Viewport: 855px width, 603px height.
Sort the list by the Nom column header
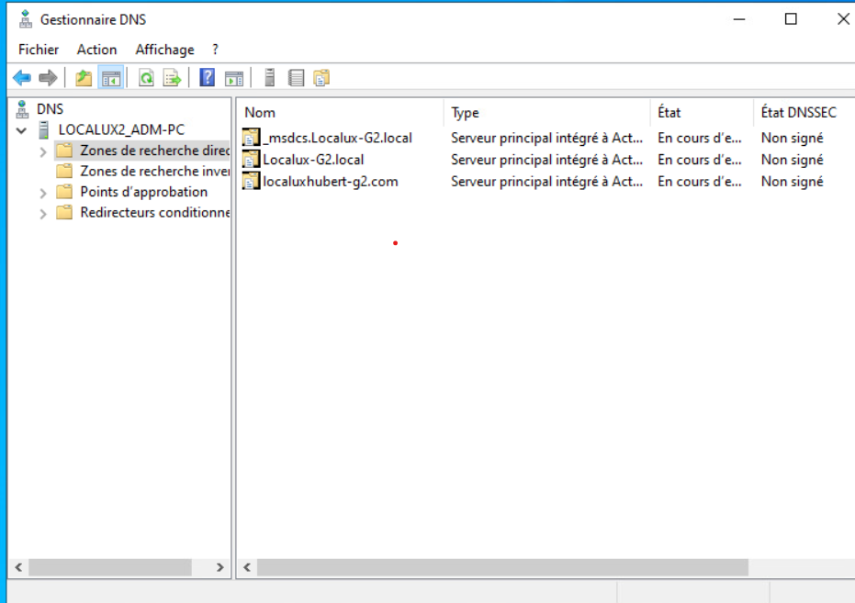coord(340,113)
